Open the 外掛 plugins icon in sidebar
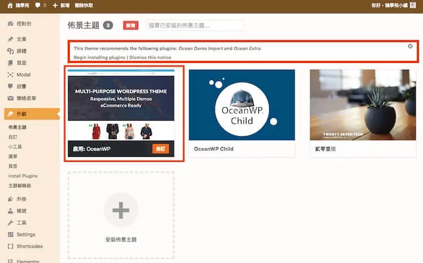 pyautogui.click(x=11, y=199)
